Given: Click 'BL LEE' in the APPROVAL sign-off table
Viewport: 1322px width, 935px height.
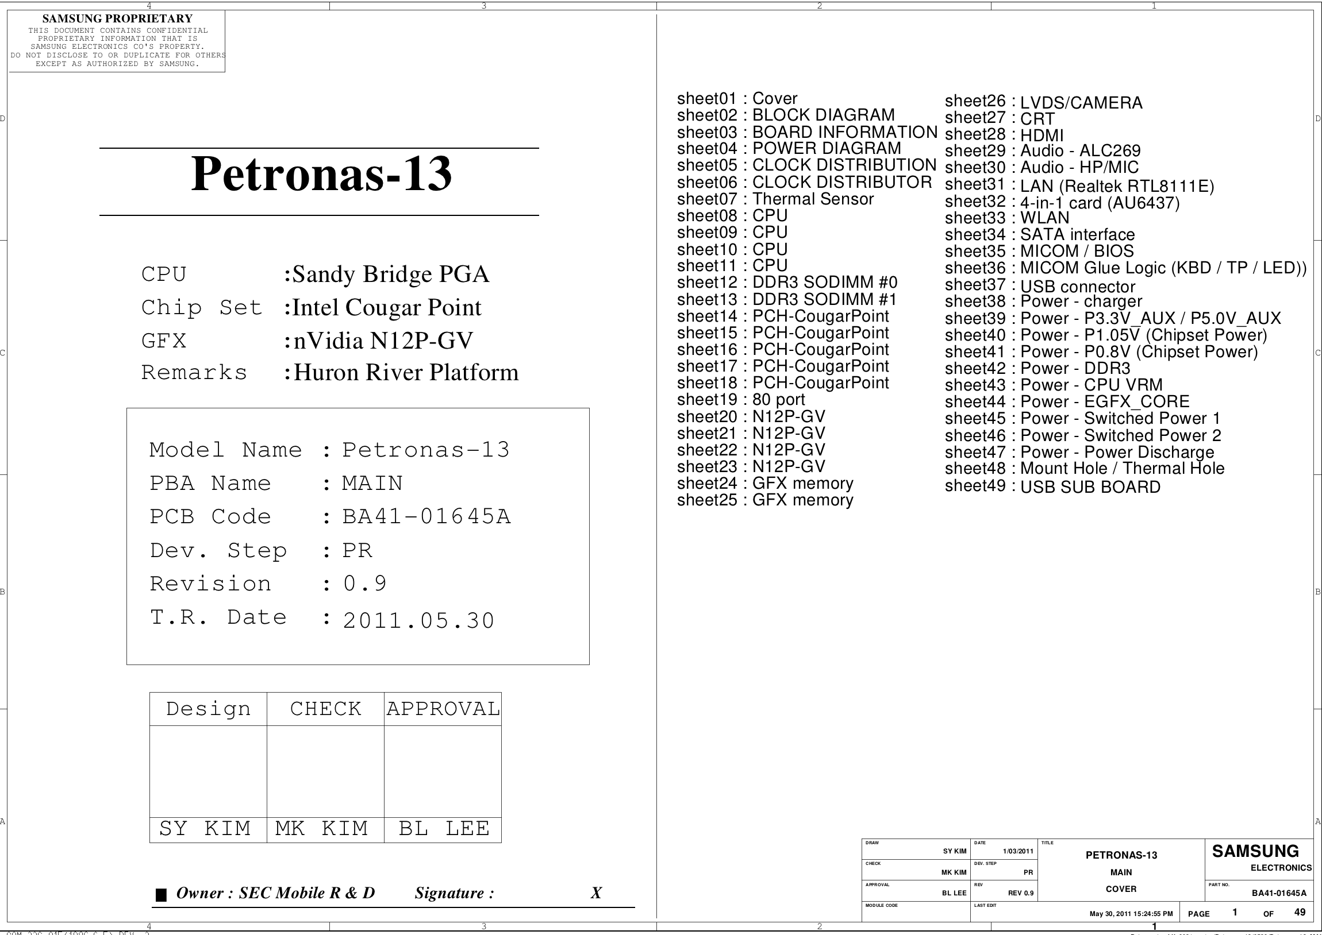Looking at the screenshot, I should pos(444,829).
